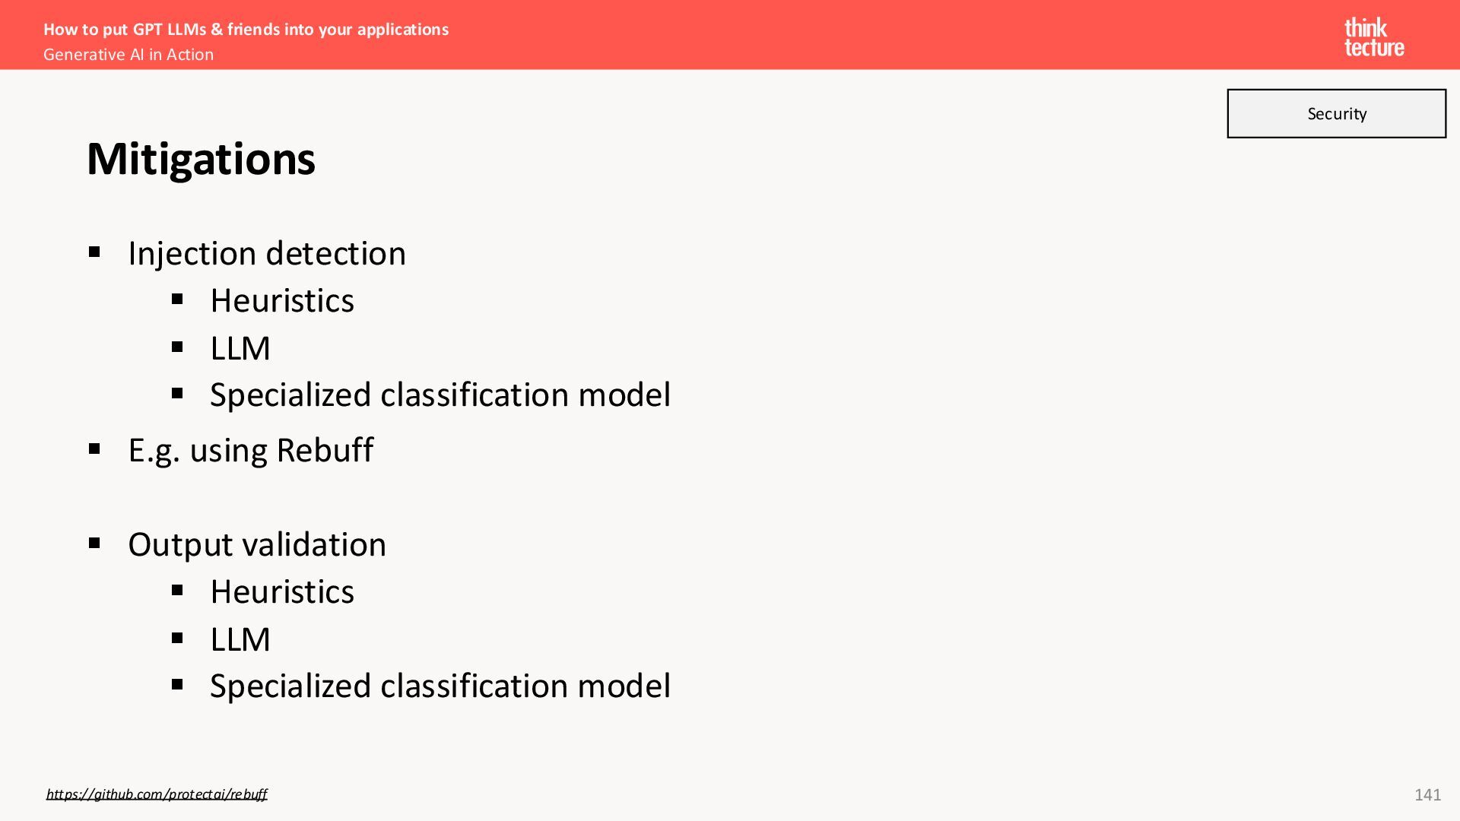The width and height of the screenshot is (1460, 821).
Task: Open the github.com/protectai/rebuff link
Action: pyautogui.click(x=157, y=794)
